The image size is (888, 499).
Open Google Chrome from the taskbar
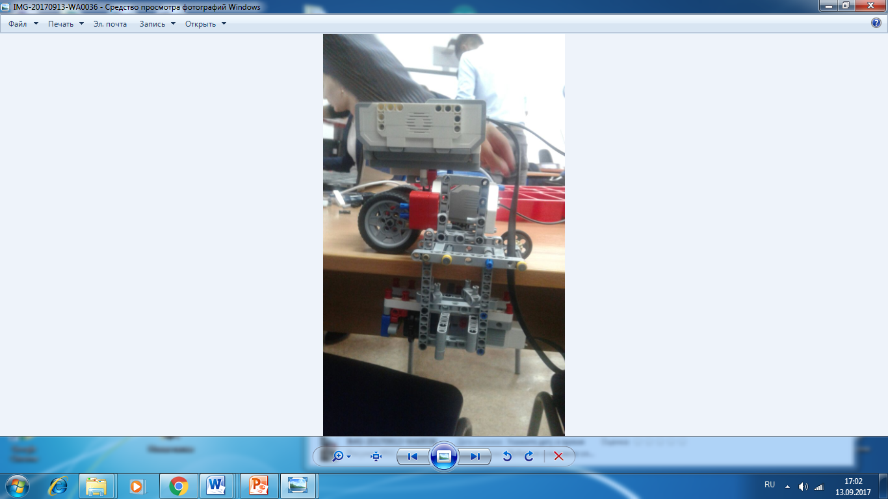178,485
